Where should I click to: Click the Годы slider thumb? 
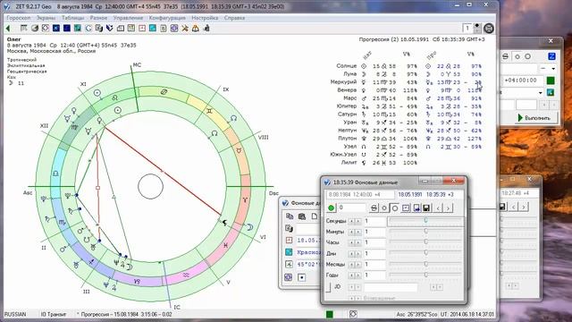click(x=425, y=275)
